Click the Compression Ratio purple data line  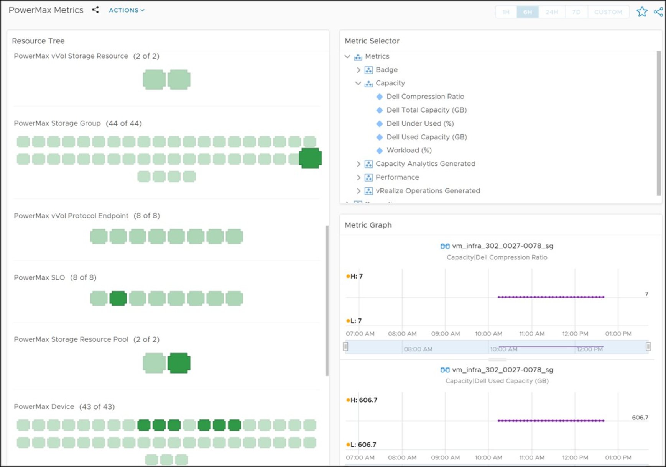tap(551, 297)
